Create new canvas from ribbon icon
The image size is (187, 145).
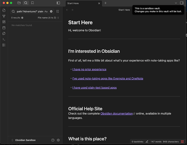click(4, 22)
